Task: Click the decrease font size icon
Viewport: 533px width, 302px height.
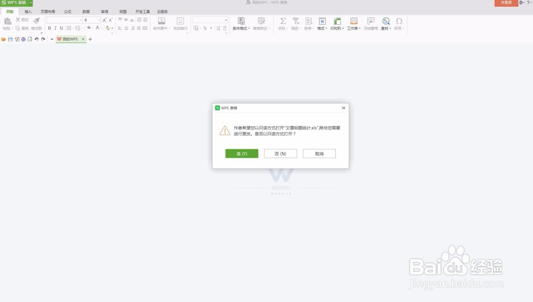Action: pos(110,20)
